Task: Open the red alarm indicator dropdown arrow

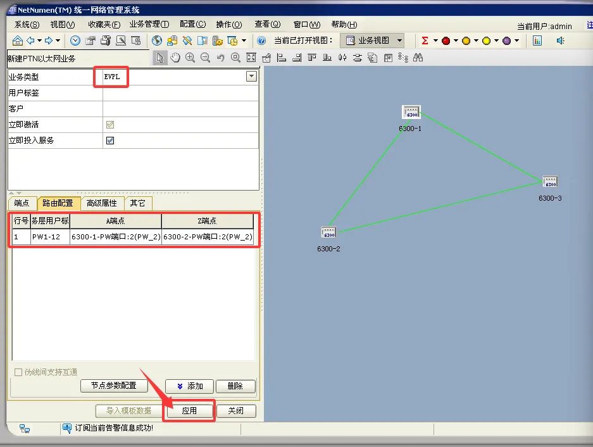Action: pyautogui.click(x=456, y=41)
